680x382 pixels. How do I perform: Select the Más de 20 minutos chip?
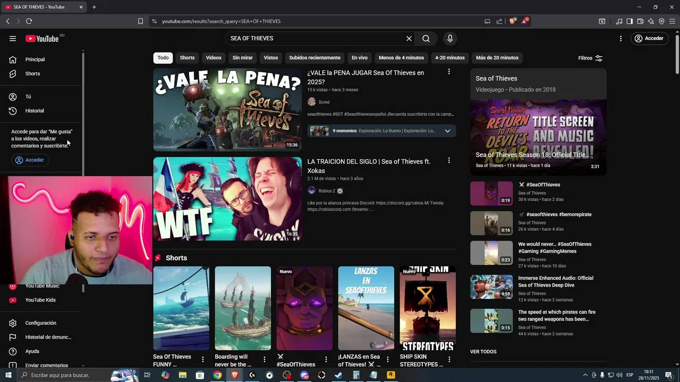click(x=497, y=58)
